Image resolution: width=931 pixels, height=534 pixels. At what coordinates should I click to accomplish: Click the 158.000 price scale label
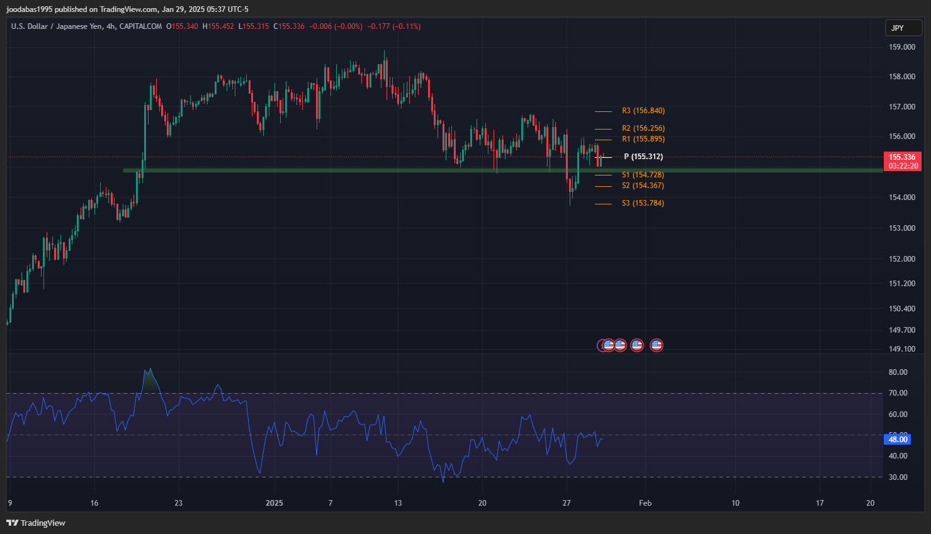coord(902,77)
